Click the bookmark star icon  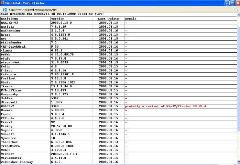pyautogui.click(x=236, y=10)
